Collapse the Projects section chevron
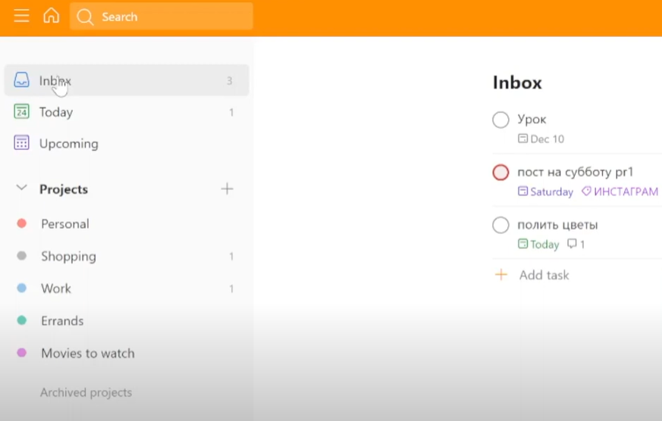 [21, 188]
